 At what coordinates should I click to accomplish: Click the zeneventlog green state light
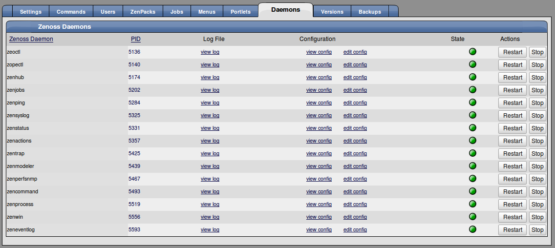(x=472, y=229)
